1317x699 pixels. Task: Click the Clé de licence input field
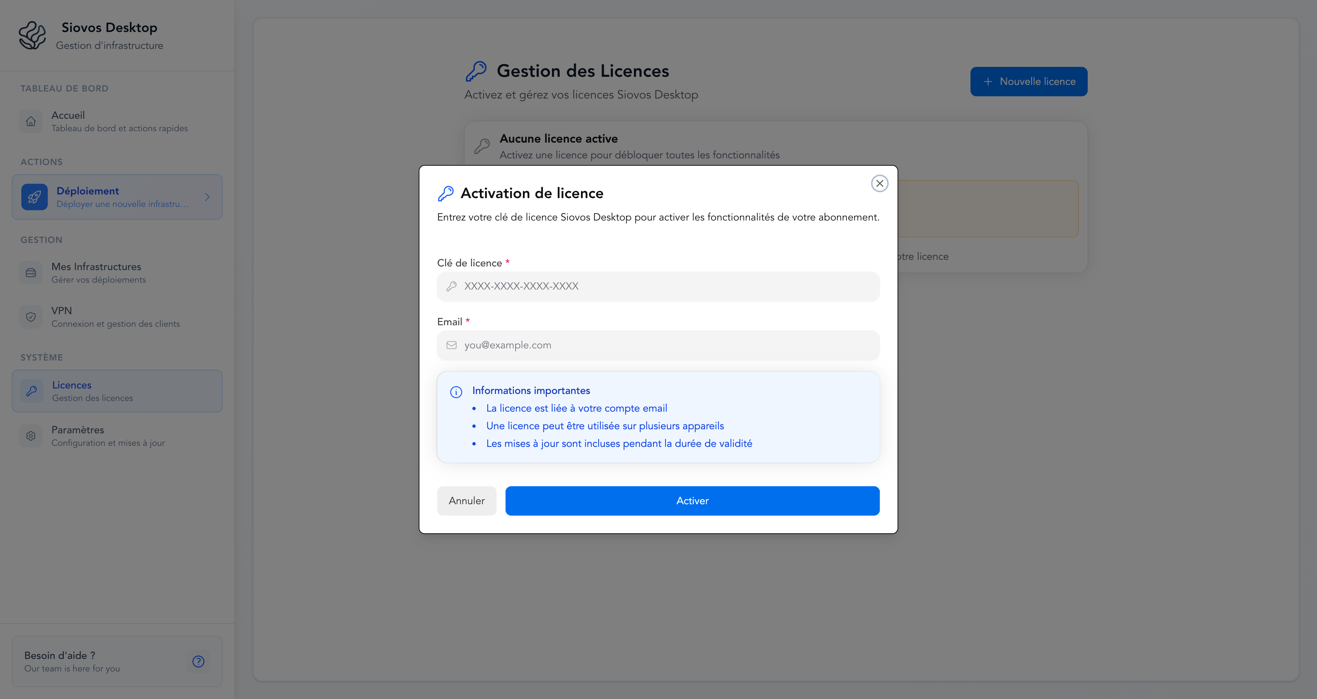(657, 286)
